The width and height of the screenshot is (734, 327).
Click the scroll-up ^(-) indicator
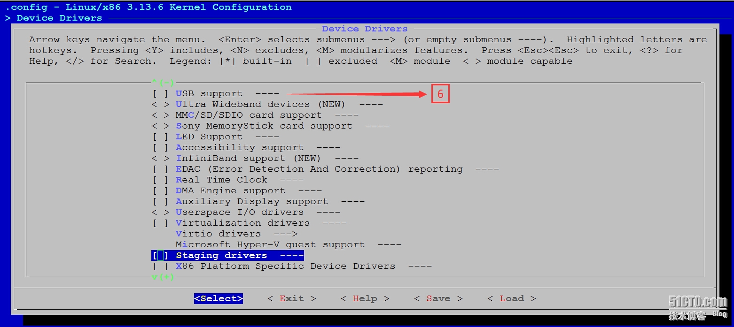click(163, 83)
